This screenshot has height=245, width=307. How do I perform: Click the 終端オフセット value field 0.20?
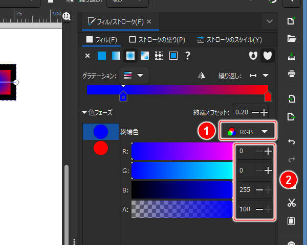[x=242, y=112]
